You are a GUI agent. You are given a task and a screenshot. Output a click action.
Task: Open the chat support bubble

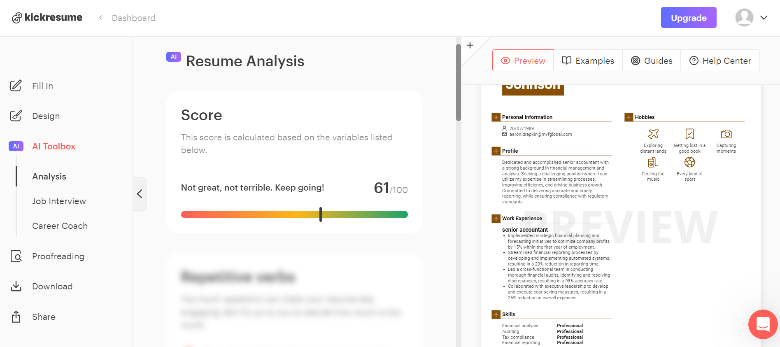[x=763, y=324]
